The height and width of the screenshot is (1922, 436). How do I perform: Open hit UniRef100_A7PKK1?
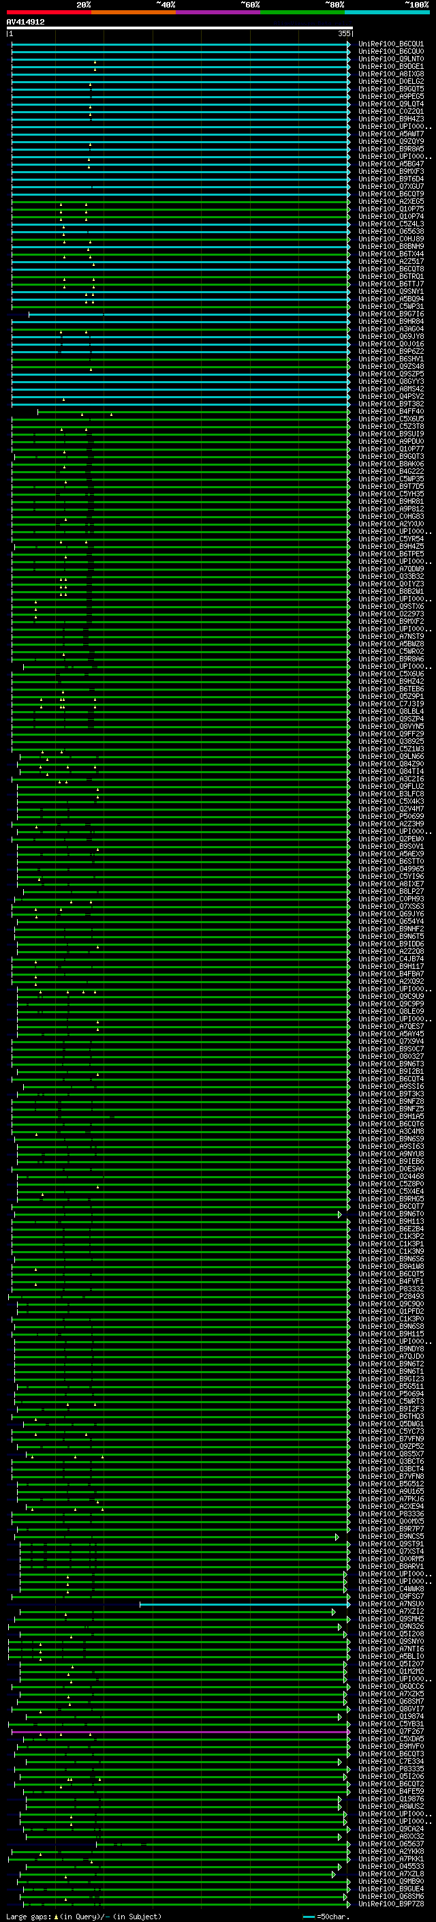pos(391,1859)
